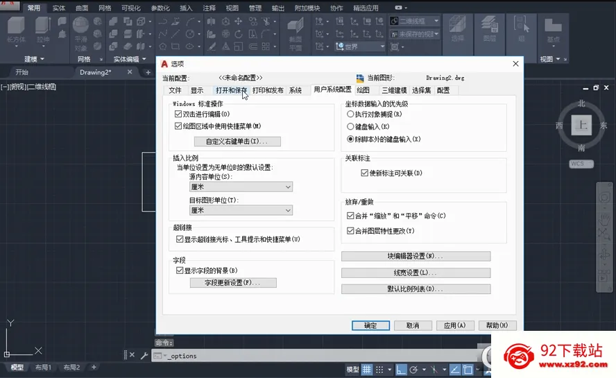
Task: Toggle object snap tracking in the status bar
Action: point(455,370)
